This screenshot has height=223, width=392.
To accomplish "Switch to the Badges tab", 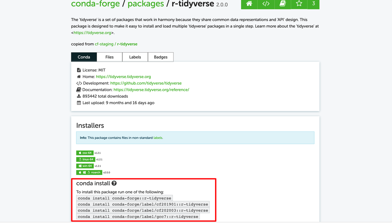I will (161, 57).
